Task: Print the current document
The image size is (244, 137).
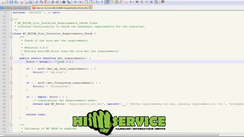Action: (30, 2)
